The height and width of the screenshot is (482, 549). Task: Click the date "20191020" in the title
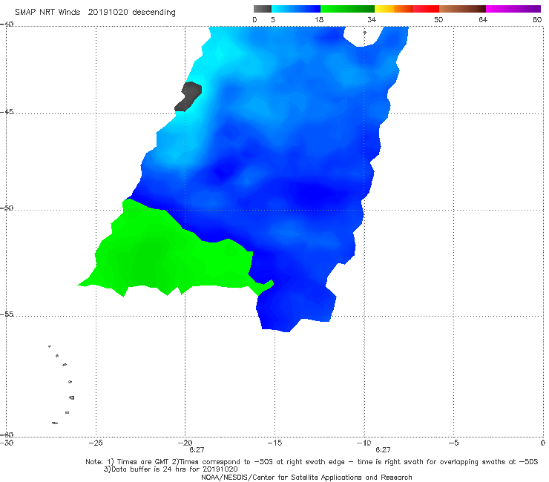(x=108, y=12)
